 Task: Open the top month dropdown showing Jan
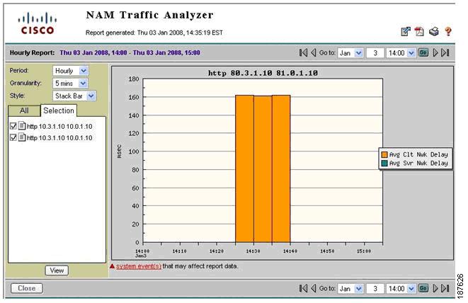(x=350, y=53)
